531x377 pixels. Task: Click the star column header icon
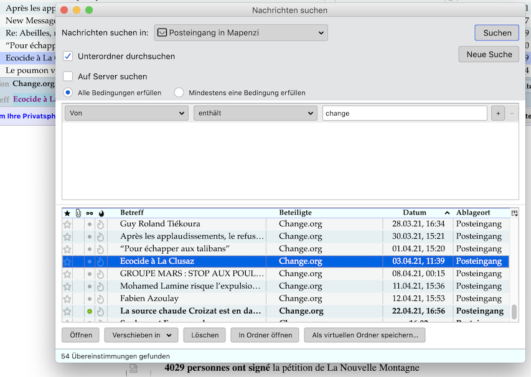tap(67, 213)
